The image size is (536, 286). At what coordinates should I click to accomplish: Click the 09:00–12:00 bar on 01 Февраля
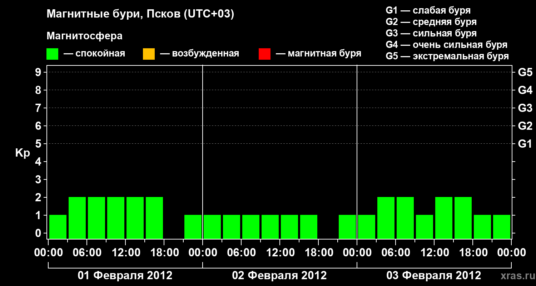pyautogui.click(x=116, y=218)
